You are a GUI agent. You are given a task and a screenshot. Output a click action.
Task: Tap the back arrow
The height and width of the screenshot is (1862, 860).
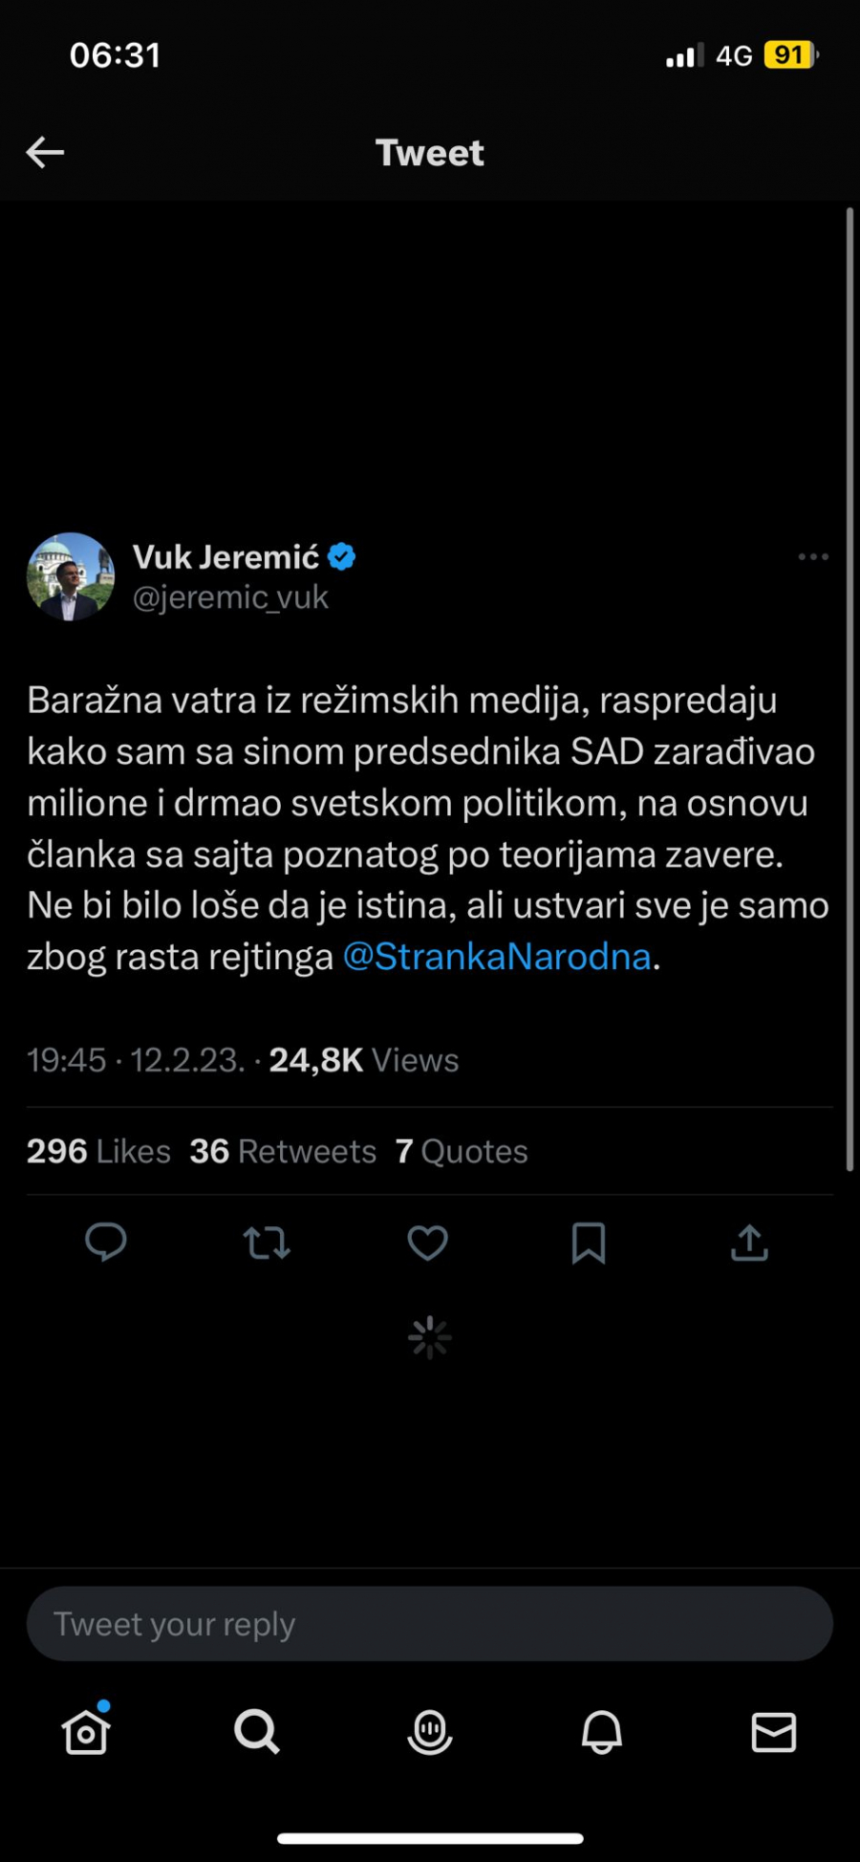(45, 152)
